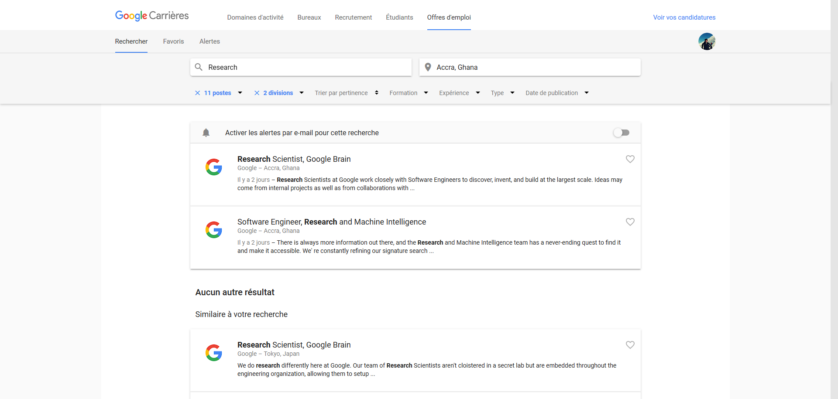The width and height of the screenshot is (838, 399).
Task: Open the Étudiants menu item
Action: [x=399, y=17]
